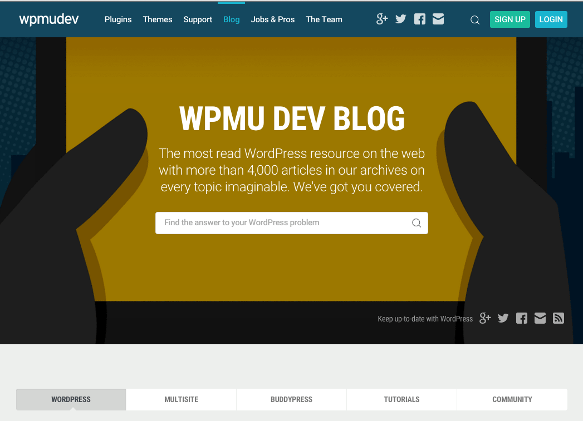Click the WPMU DEV BLOG heading
Image resolution: width=583 pixels, height=421 pixels.
tap(292, 118)
